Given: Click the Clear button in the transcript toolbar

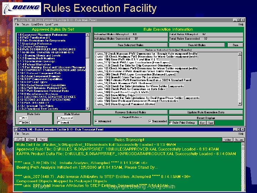Looking at the screenshot, I should (31, 140).
